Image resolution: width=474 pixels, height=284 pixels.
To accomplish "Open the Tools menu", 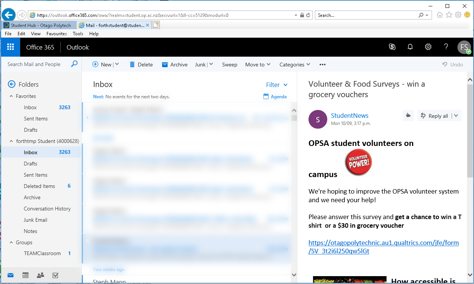I will tap(78, 33).
